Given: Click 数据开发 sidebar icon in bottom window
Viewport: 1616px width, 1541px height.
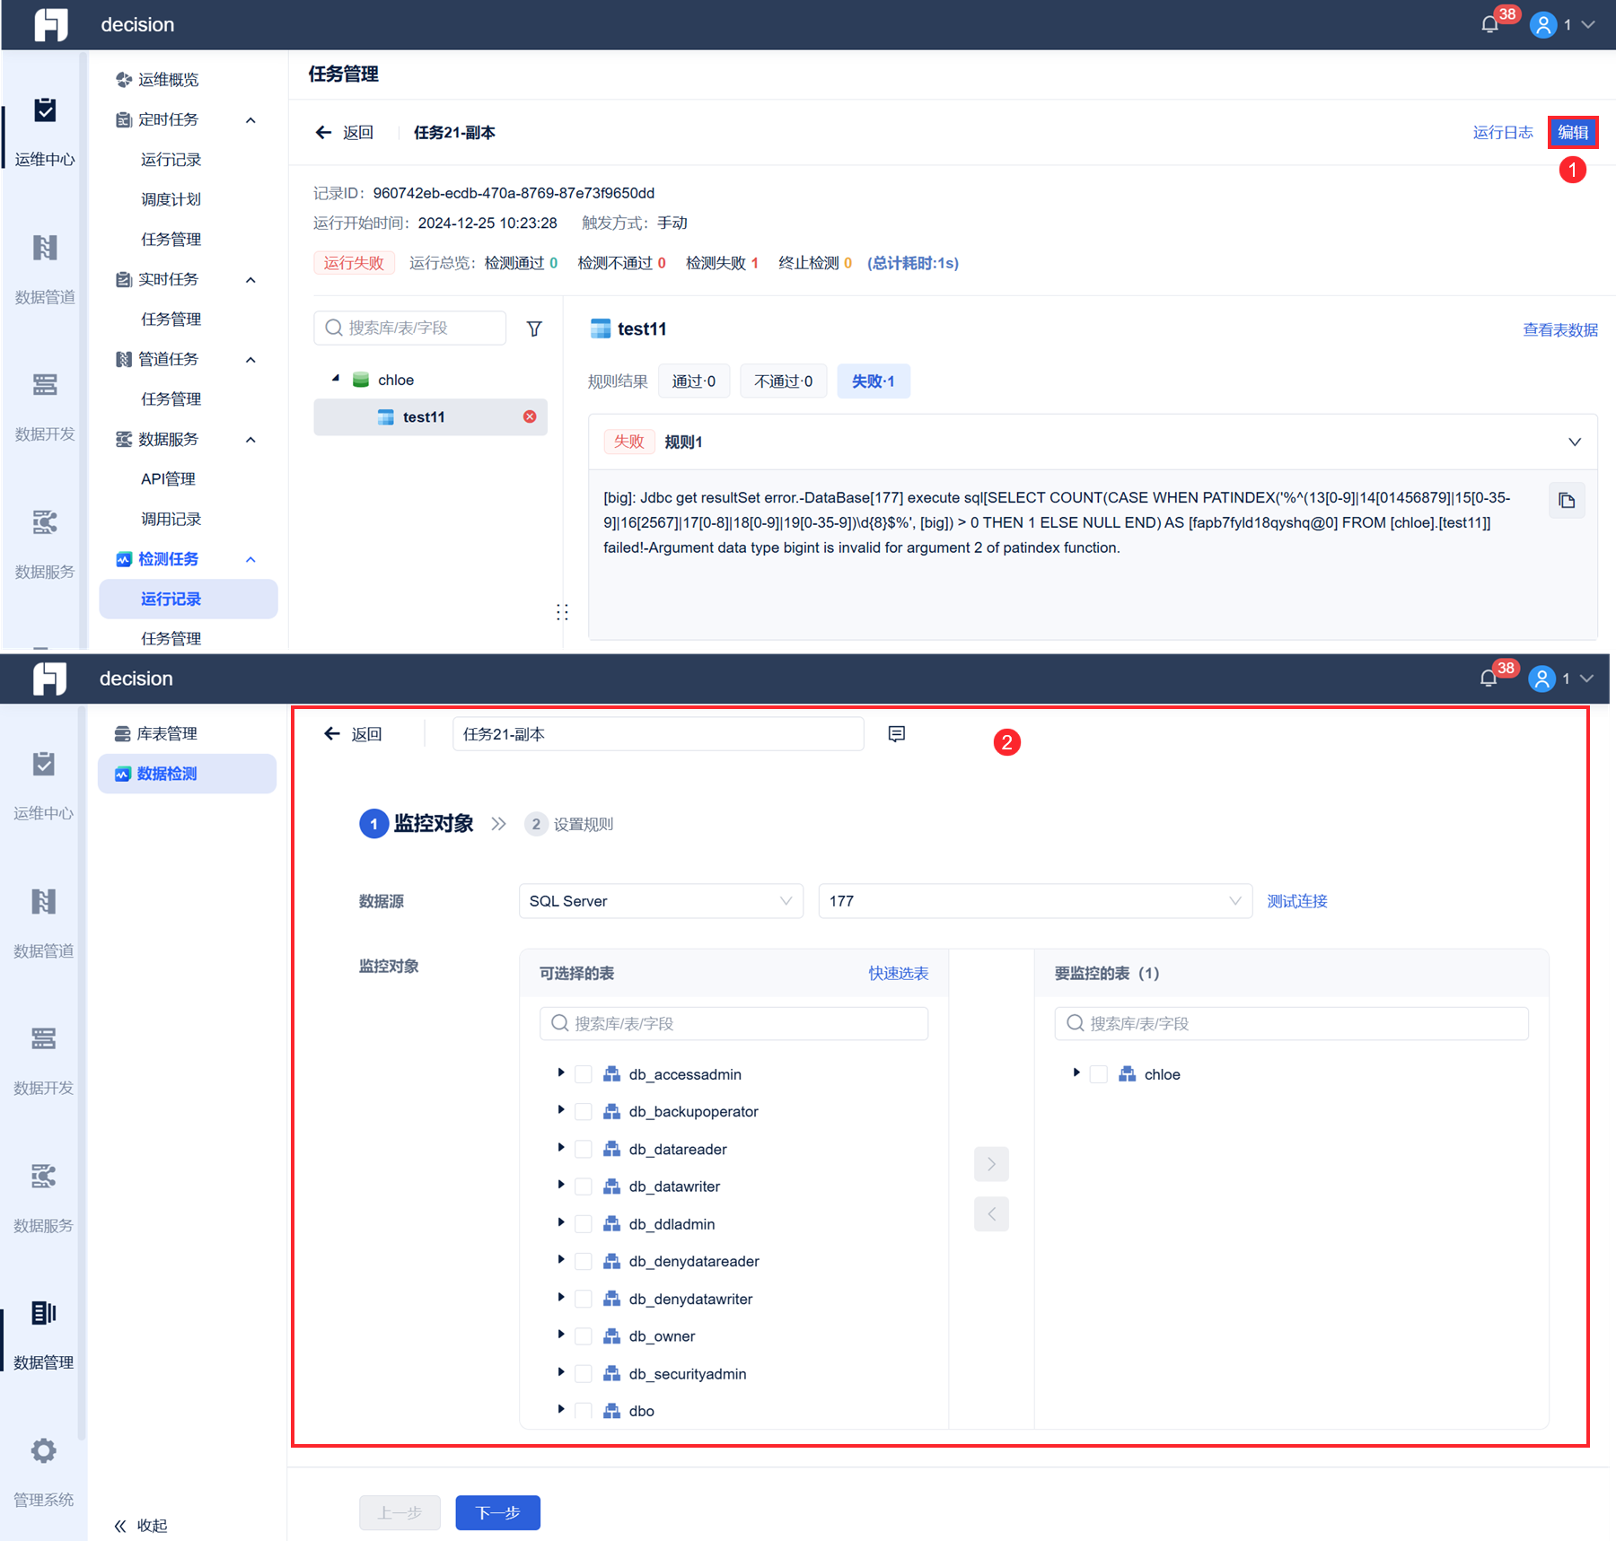Looking at the screenshot, I should tap(43, 1038).
